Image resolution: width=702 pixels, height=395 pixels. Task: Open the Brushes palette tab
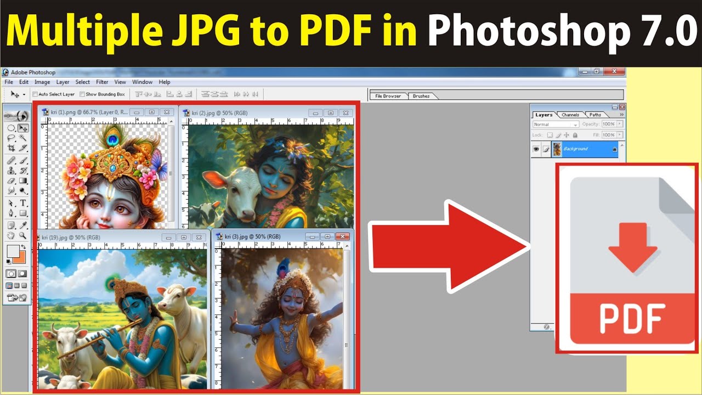(421, 96)
